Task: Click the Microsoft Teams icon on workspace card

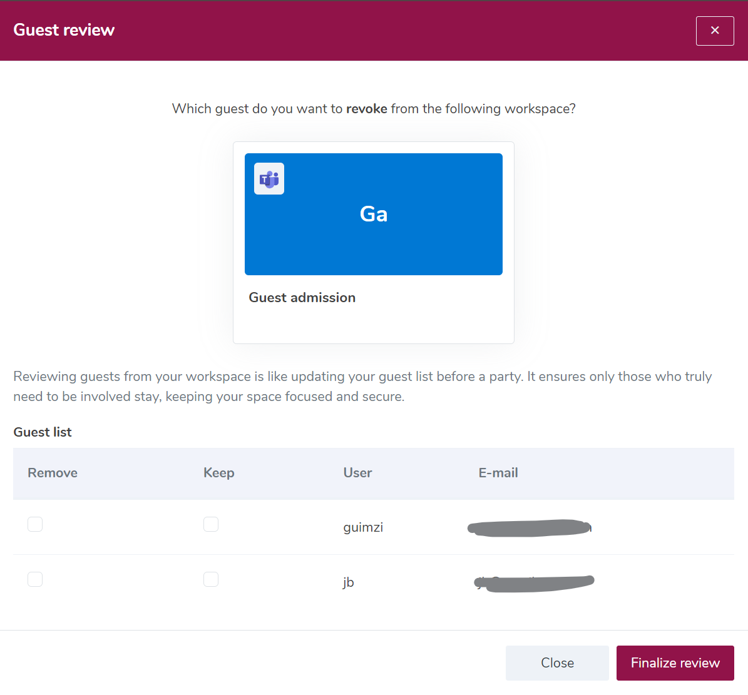Action: pyautogui.click(x=269, y=179)
